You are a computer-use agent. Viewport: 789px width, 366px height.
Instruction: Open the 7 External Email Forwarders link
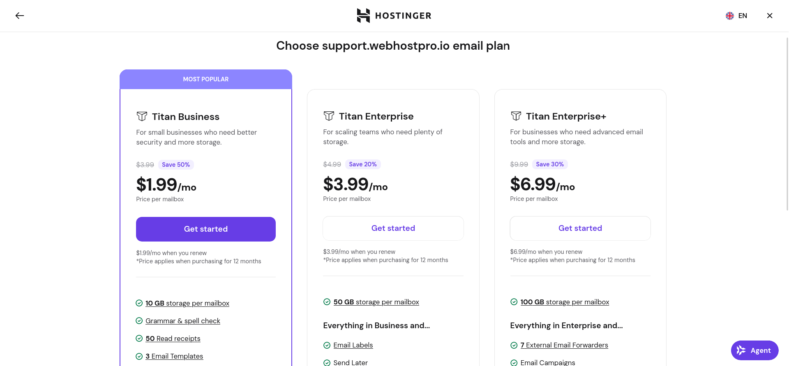pyautogui.click(x=564, y=345)
